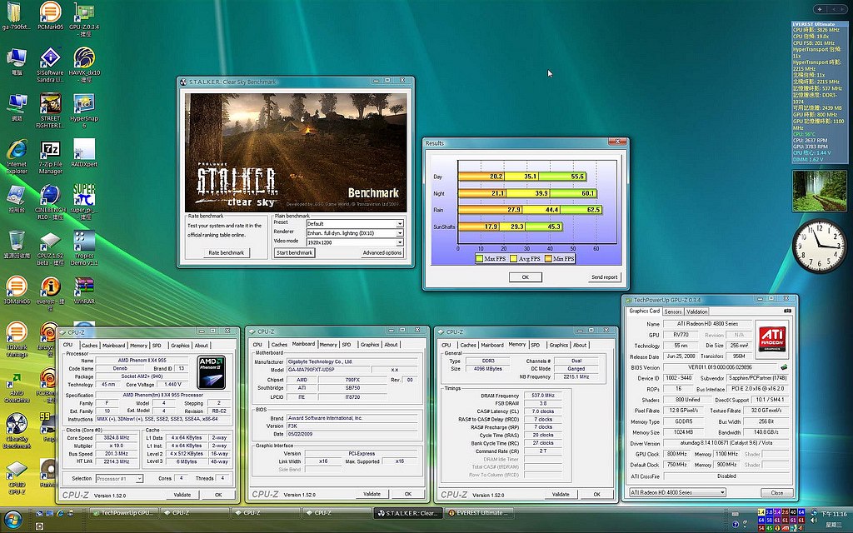Screen dimensions: 853x533
Task: Open the CPUID CPU-Z desktop icon
Action: tap(17, 477)
